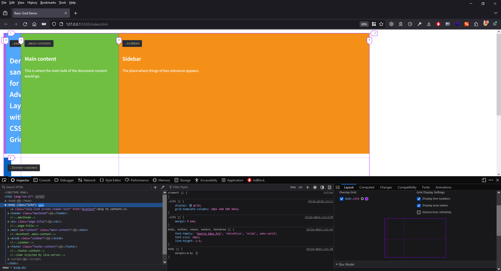Enable Extend lines infinitely checkbox
The image size is (501, 271).
419,212
